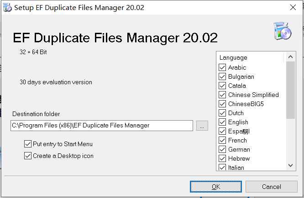Image resolution: width=304 pixels, height=198 pixels.
Task: Toggle the Spanish (Espa..l) language checkbox
Action: point(222,131)
